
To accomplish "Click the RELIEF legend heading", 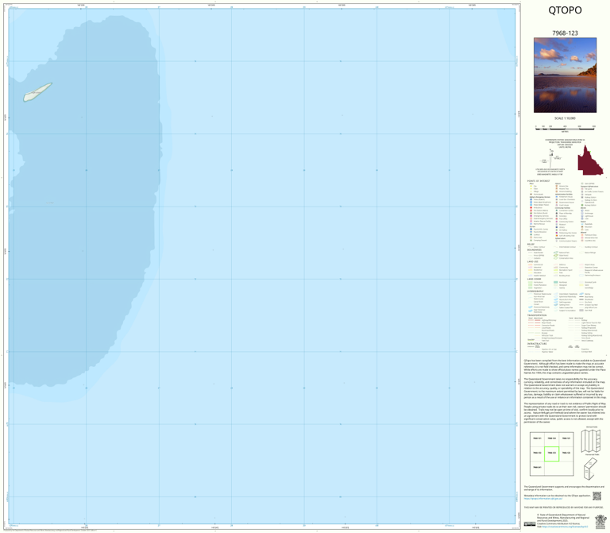I will (x=531, y=245).
